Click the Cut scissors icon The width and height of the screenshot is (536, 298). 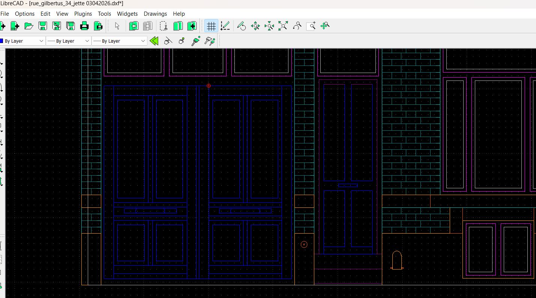point(164,26)
